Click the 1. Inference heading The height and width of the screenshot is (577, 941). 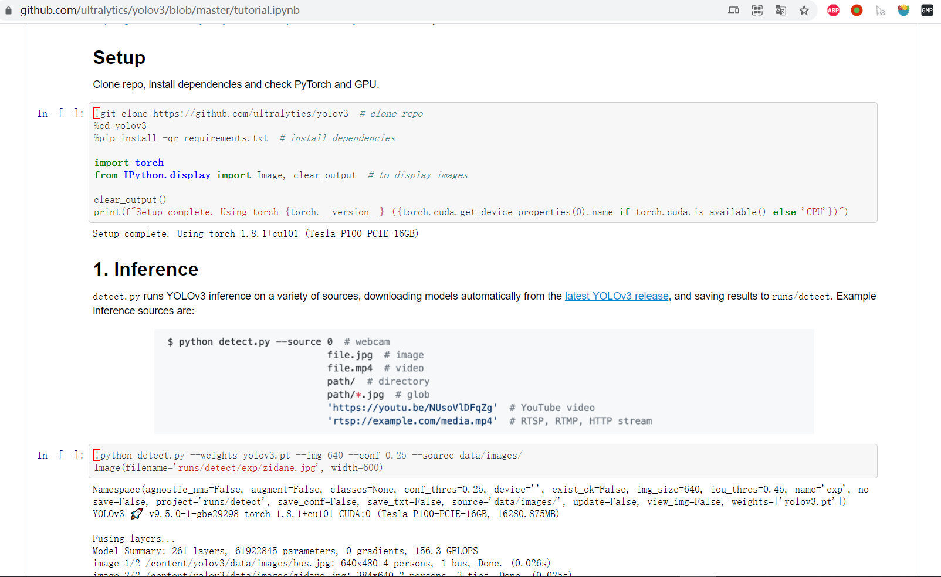tap(145, 269)
